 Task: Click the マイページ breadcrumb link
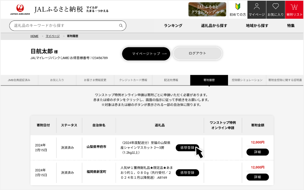[x=53, y=36]
